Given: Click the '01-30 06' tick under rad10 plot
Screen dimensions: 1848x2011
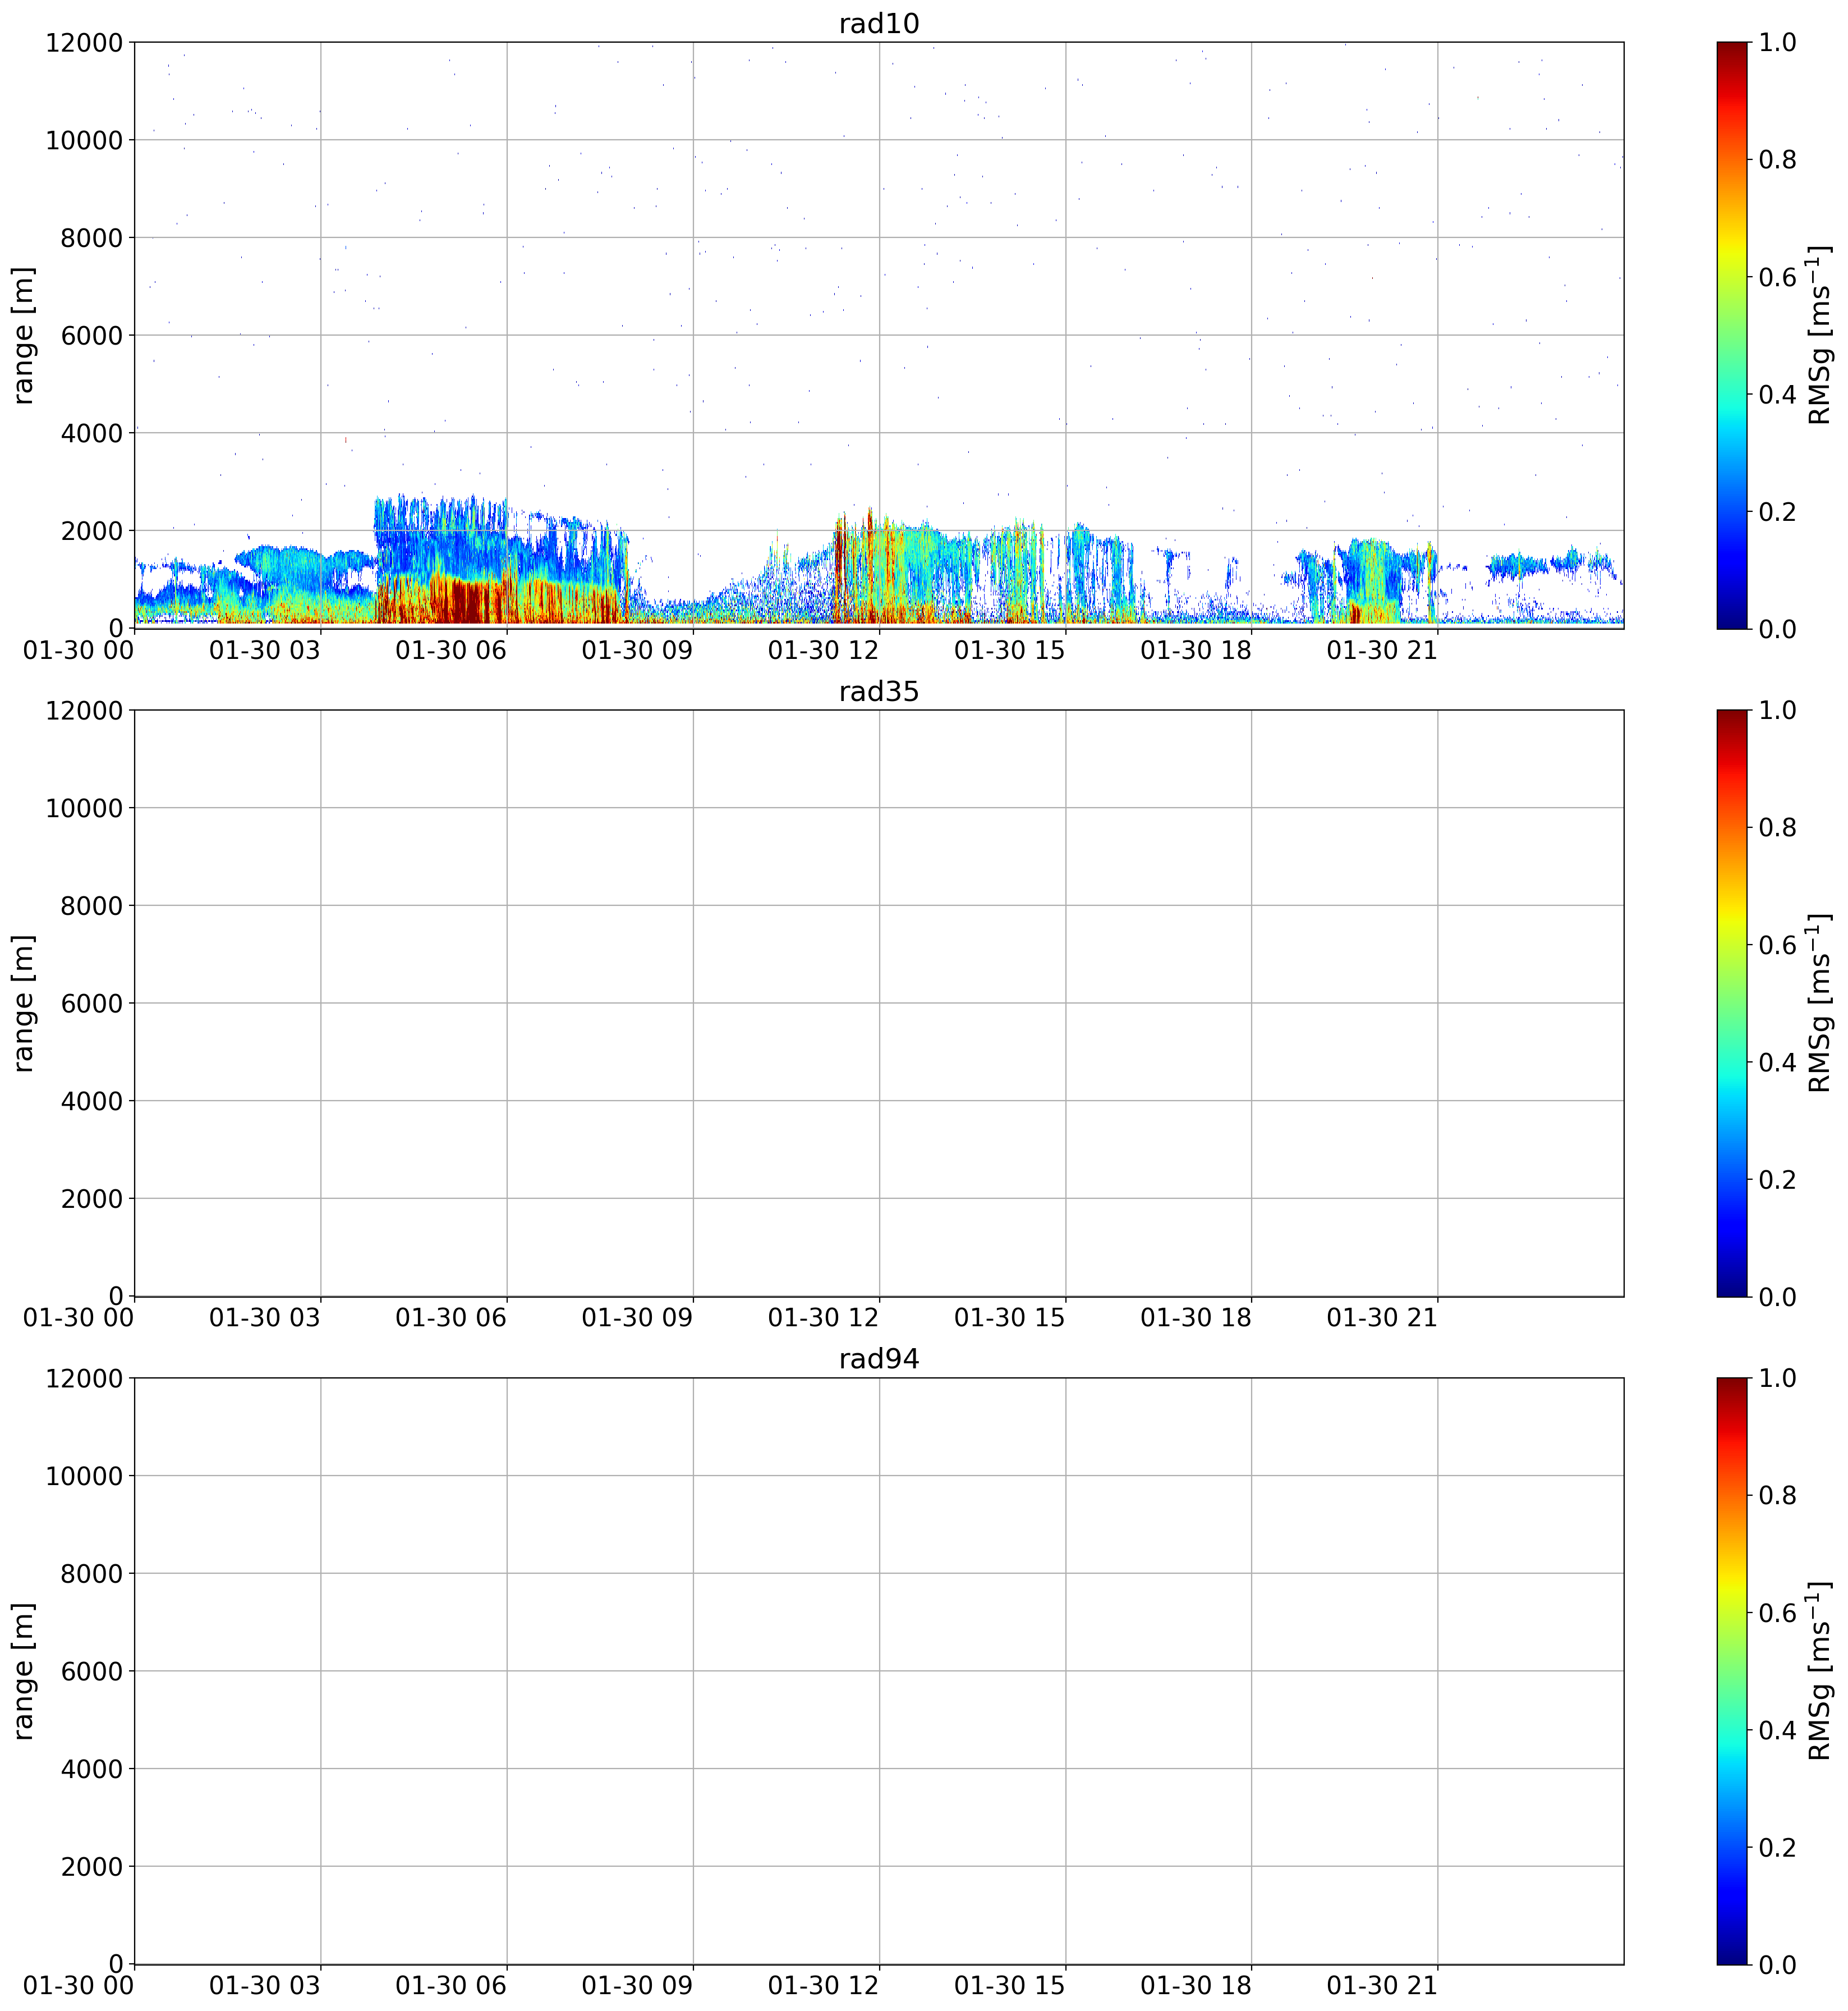Looking at the screenshot, I should (x=451, y=651).
